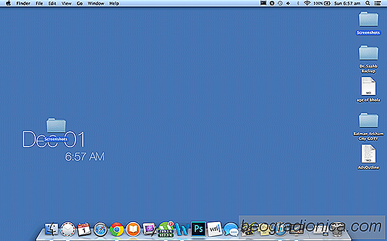The height and width of the screenshot is (241, 387).
Task: Select the Screenshots folder at top right
Action: (368, 23)
